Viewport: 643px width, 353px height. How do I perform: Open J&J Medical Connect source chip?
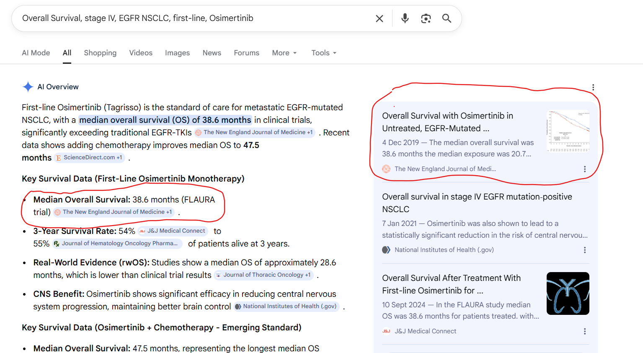coord(172,231)
